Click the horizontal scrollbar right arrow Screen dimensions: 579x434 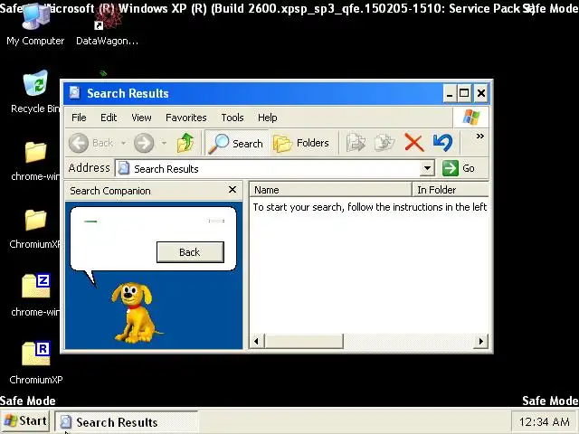[480, 342]
